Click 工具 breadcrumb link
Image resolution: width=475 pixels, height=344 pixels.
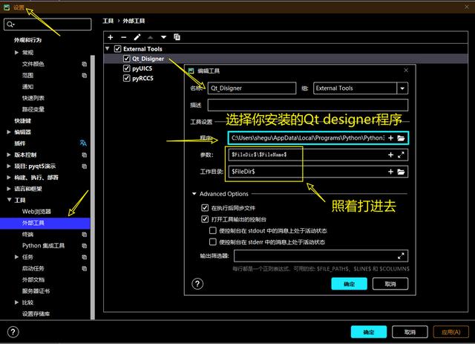click(x=108, y=21)
